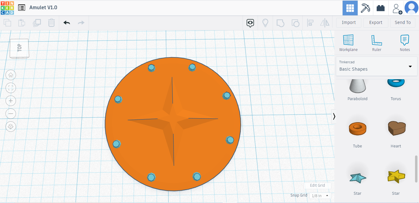Screen dimensions: 419x203
Task: Click the Zoom out minus button
Action: [11, 114]
